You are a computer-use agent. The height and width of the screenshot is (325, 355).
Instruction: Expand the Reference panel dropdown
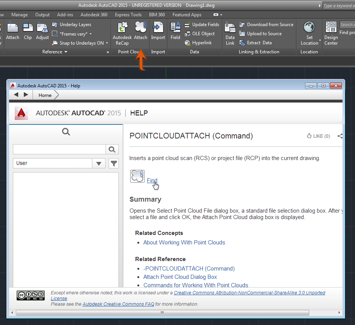coord(55,52)
